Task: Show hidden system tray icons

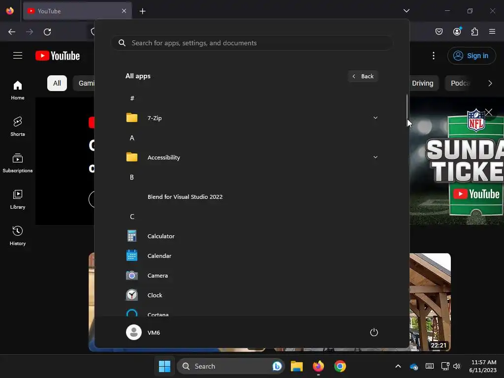Action: (398, 366)
